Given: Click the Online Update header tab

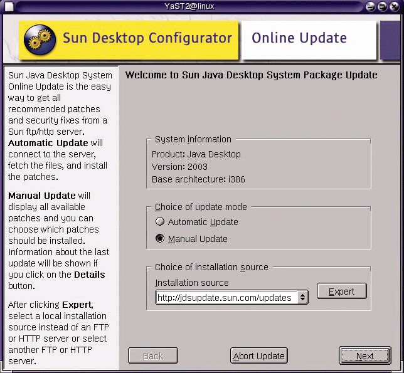Looking at the screenshot, I should (x=299, y=38).
